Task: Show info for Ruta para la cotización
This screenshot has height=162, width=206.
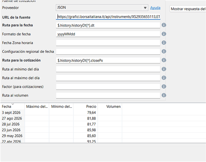Action: coord(164,60)
